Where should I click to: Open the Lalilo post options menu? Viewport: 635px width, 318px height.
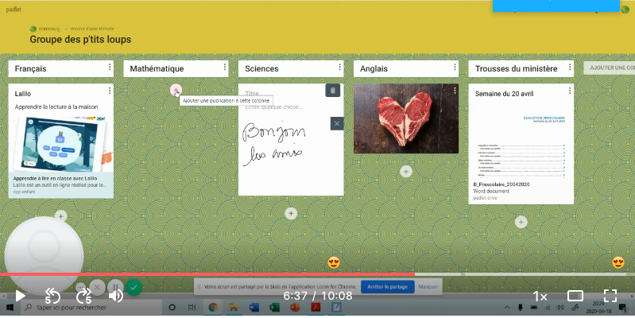110,91
